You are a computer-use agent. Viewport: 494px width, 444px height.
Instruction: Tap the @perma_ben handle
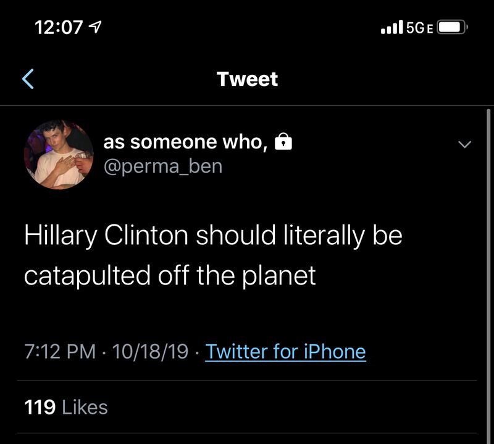coord(163,166)
